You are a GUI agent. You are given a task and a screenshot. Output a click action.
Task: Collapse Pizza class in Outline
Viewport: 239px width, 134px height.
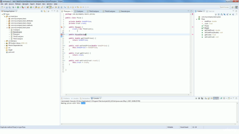tap(197, 19)
